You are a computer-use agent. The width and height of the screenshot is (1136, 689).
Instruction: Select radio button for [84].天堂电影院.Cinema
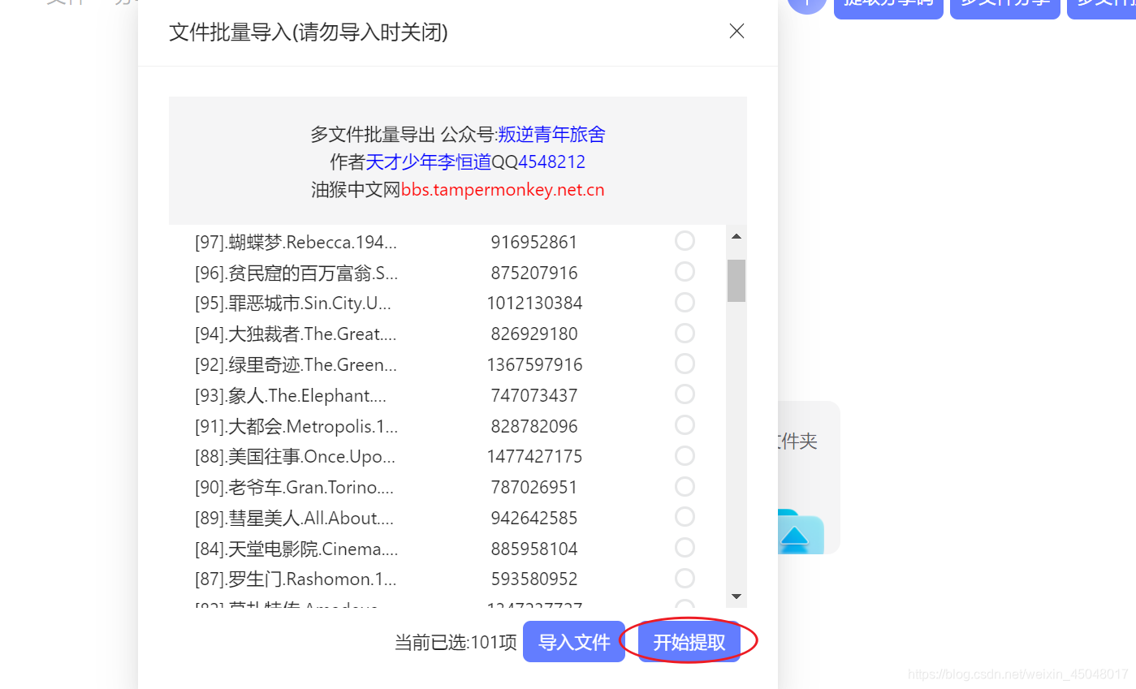coord(685,548)
